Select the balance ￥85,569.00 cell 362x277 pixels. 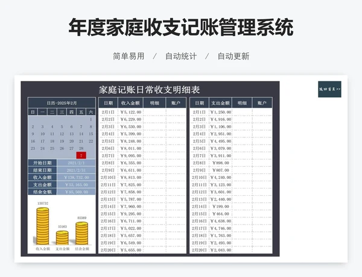77,191
